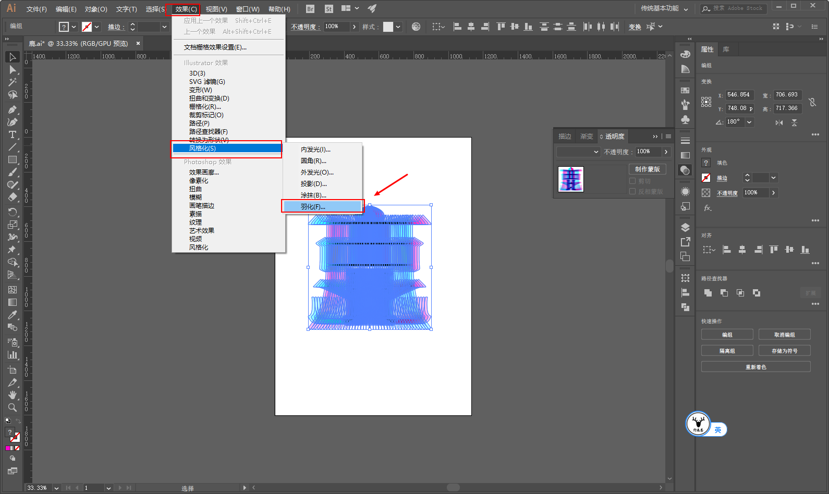The image size is (829, 494).
Task: Toggle constrain width and height proportions link
Action: click(812, 102)
